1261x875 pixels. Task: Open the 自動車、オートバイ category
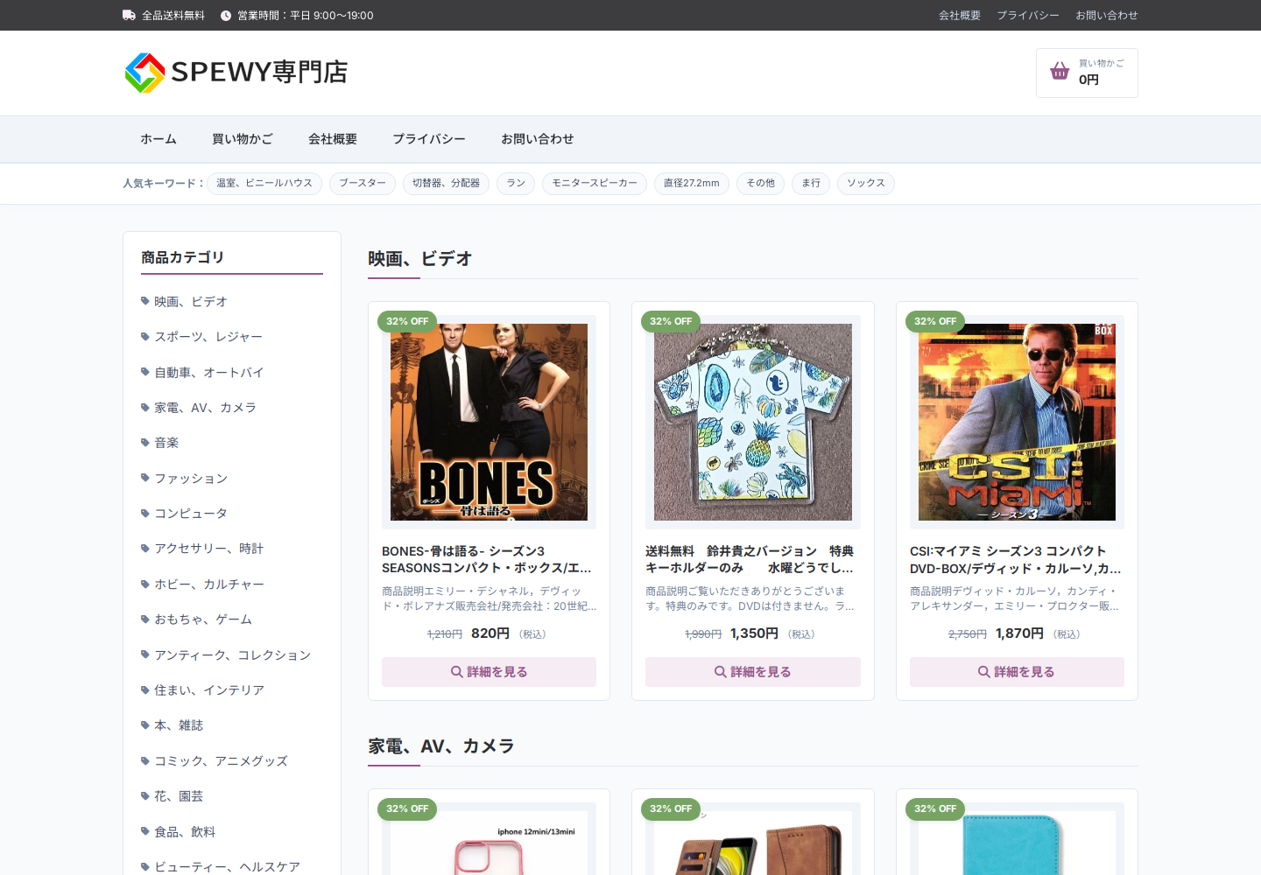point(208,372)
